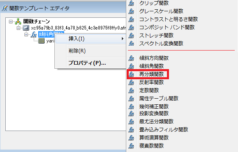This screenshot has width=238, height=152.
Task: Insert the 属性テーブル関数 function
Action: (x=159, y=99)
